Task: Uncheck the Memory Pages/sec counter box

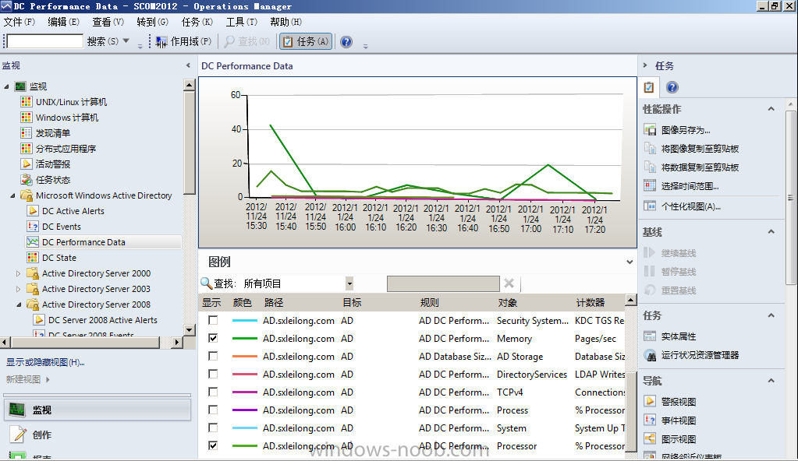Action: (213, 338)
